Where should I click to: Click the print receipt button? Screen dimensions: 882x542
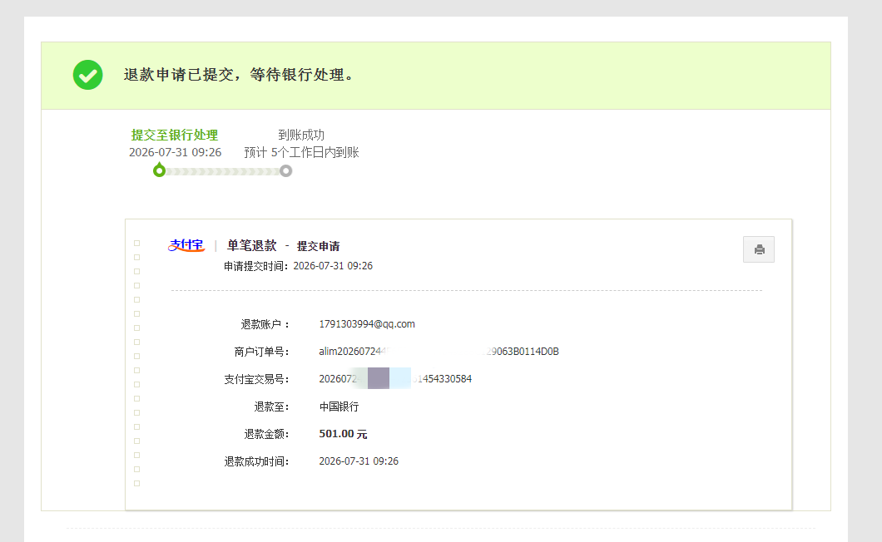coord(758,249)
